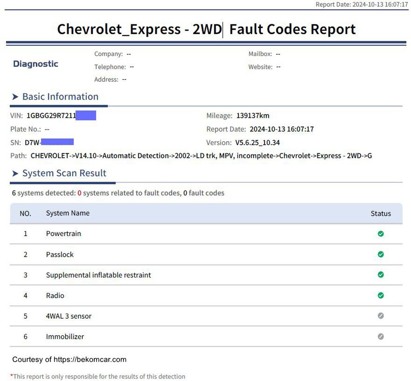Select the Powertrain system row

(x=206, y=234)
